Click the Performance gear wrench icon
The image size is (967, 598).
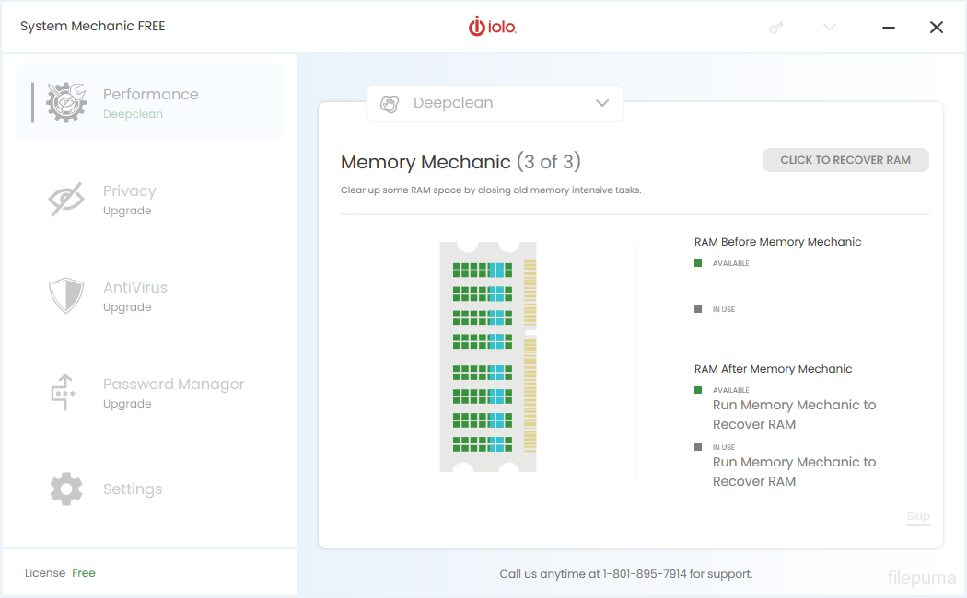[66, 103]
